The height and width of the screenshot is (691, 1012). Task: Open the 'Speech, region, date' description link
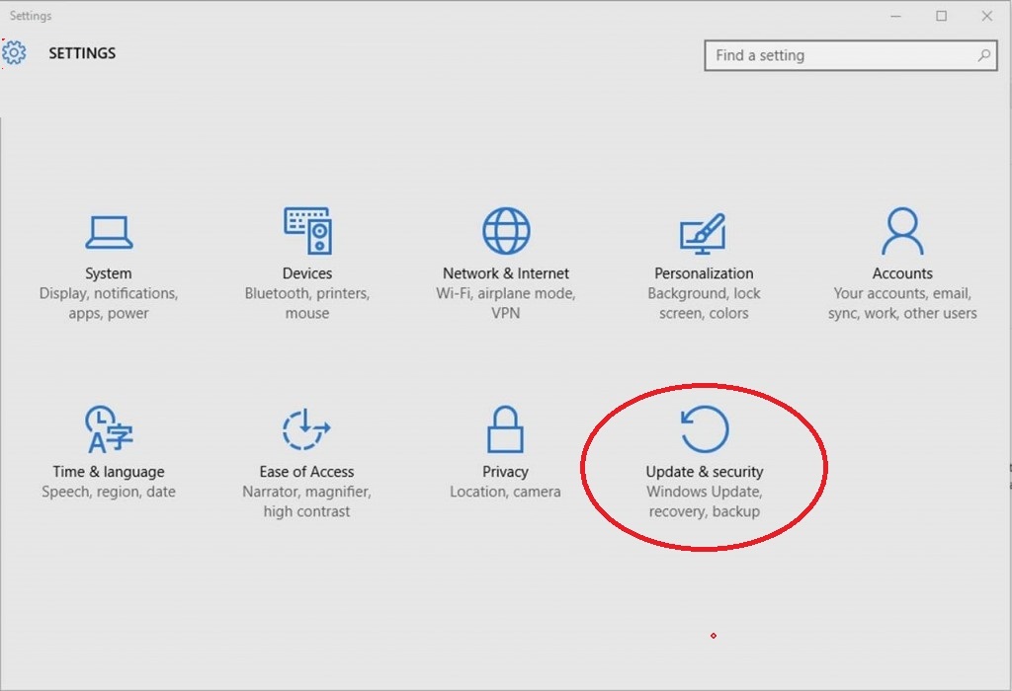click(x=109, y=492)
